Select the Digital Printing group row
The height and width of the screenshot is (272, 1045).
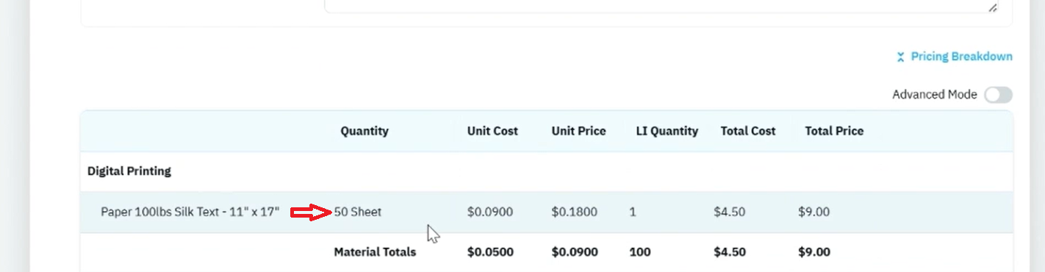[x=547, y=171]
